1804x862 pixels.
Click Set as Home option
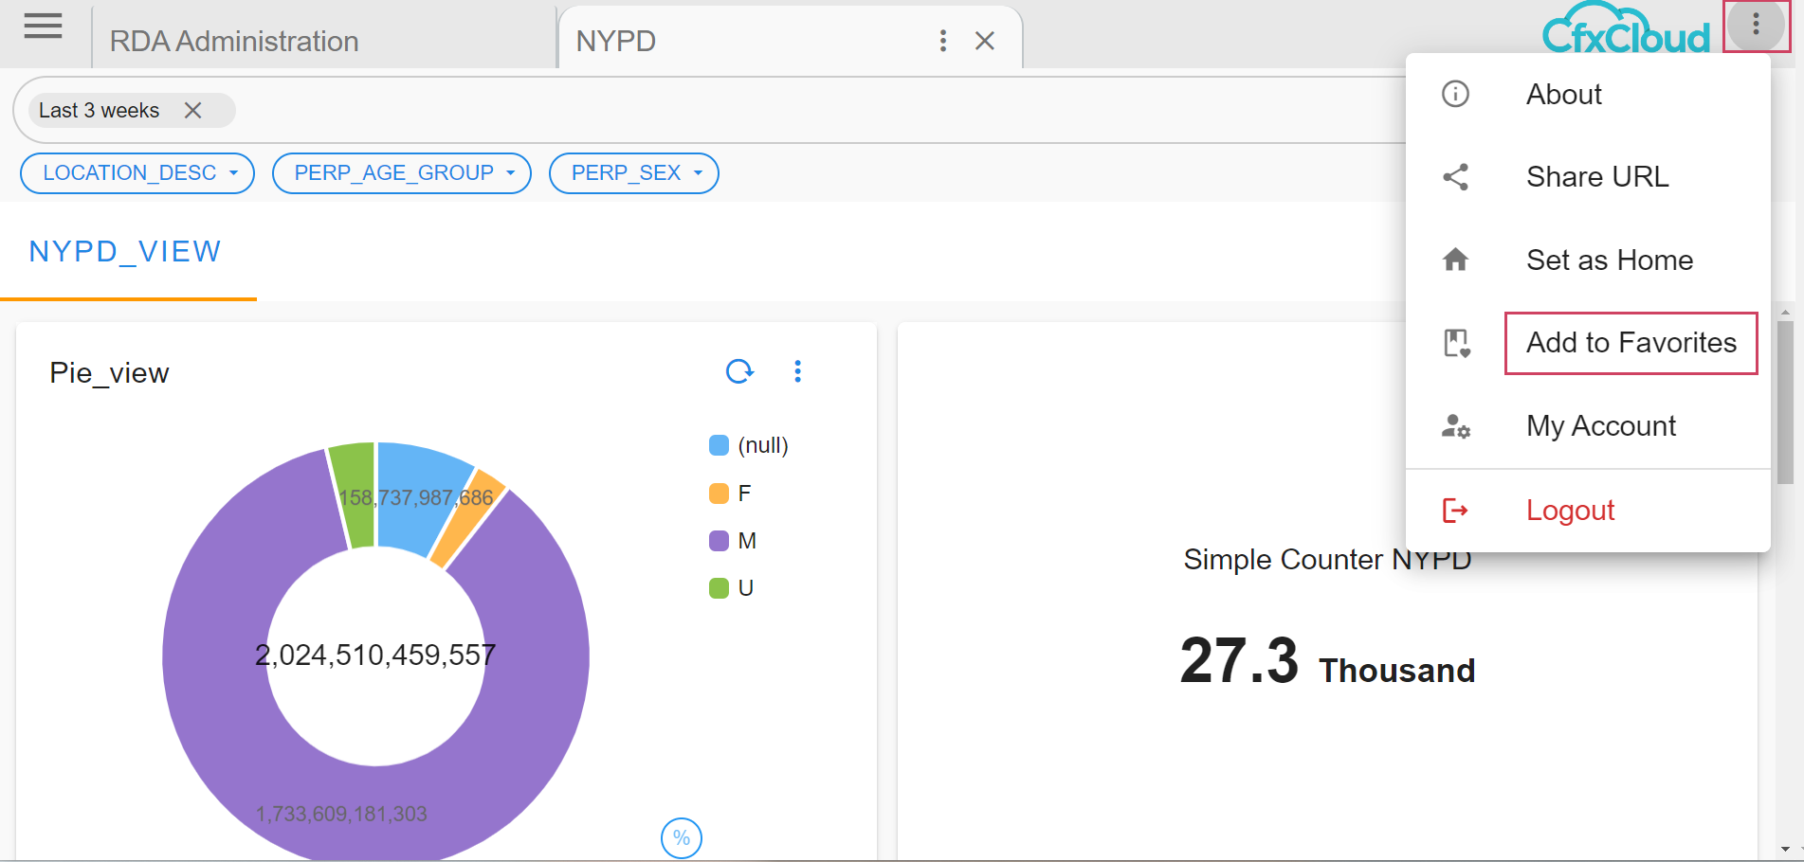tap(1609, 260)
